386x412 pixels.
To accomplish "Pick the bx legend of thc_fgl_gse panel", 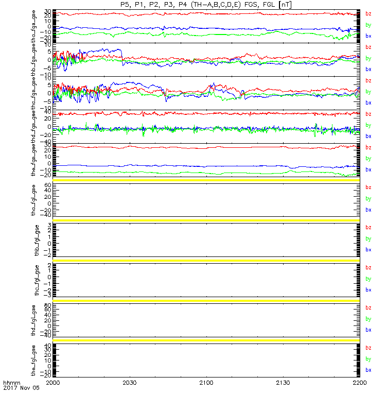I will (x=369, y=290).
